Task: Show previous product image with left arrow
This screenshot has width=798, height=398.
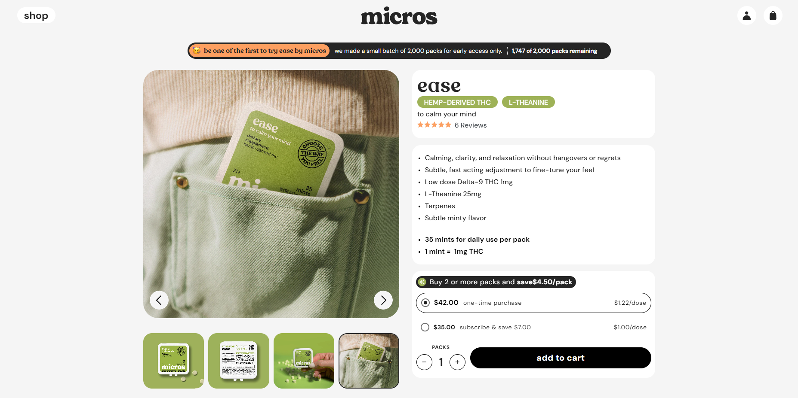Action: [x=159, y=300]
